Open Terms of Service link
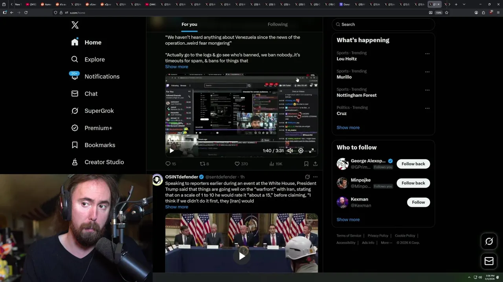503x282 pixels. [x=349, y=236]
